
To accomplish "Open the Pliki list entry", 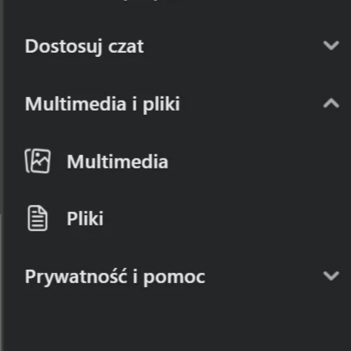I will (182, 219).
